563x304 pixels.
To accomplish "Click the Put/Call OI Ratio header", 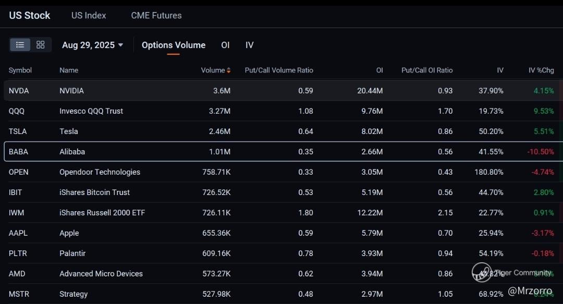I will click(x=427, y=70).
